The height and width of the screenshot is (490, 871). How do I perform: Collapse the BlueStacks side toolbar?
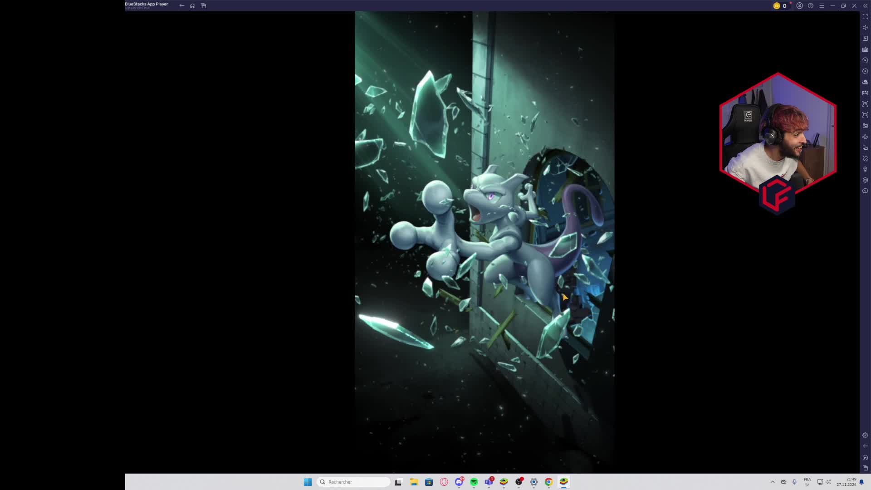[865, 6]
